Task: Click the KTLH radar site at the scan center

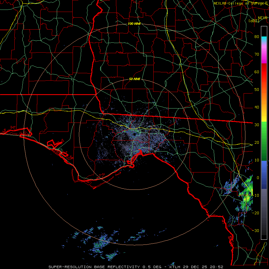Action: 135,134
